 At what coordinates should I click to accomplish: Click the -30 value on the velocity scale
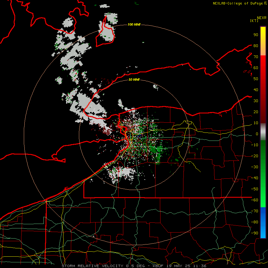click(x=255, y=167)
